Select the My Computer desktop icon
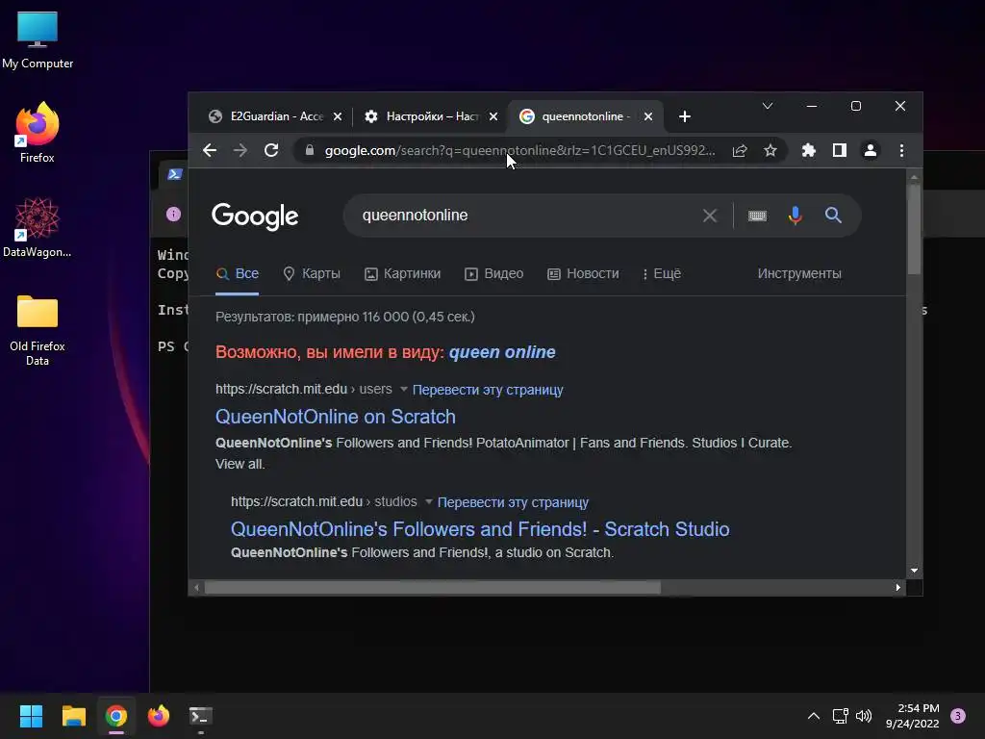This screenshot has height=739, width=985. (38, 40)
